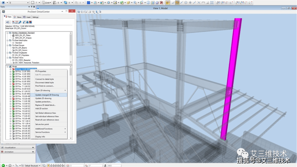Click the perpendicular snap icon in the top toolbar

(208, 3)
